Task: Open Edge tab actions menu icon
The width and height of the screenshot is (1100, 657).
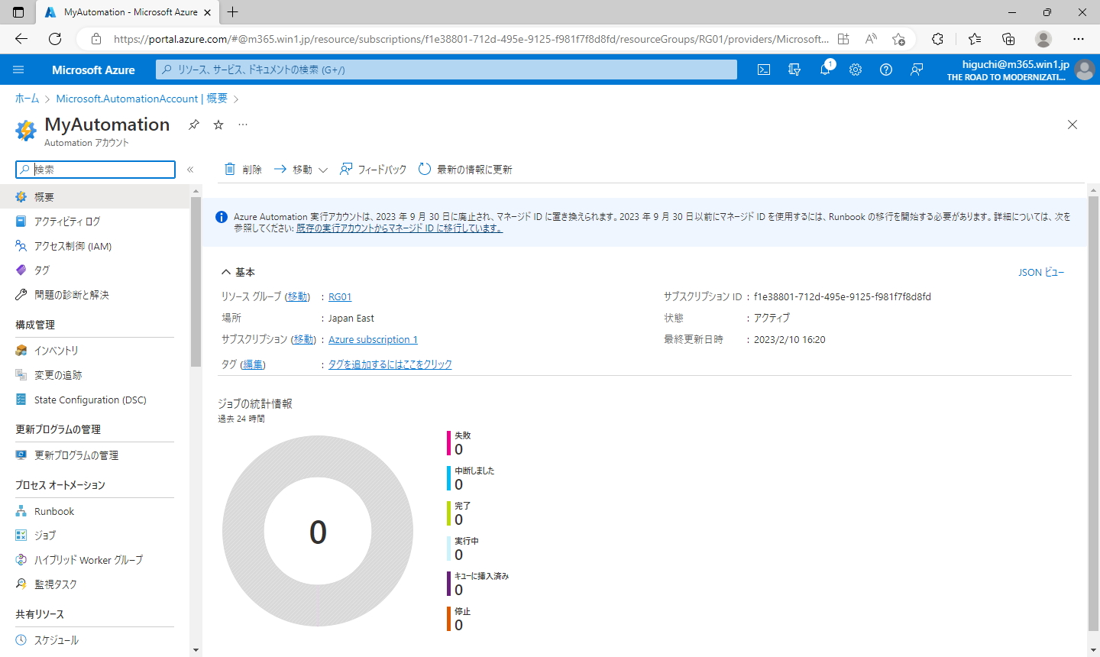Action: (18, 12)
